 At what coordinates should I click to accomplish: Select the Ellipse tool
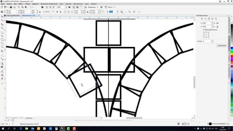coord(2,43)
